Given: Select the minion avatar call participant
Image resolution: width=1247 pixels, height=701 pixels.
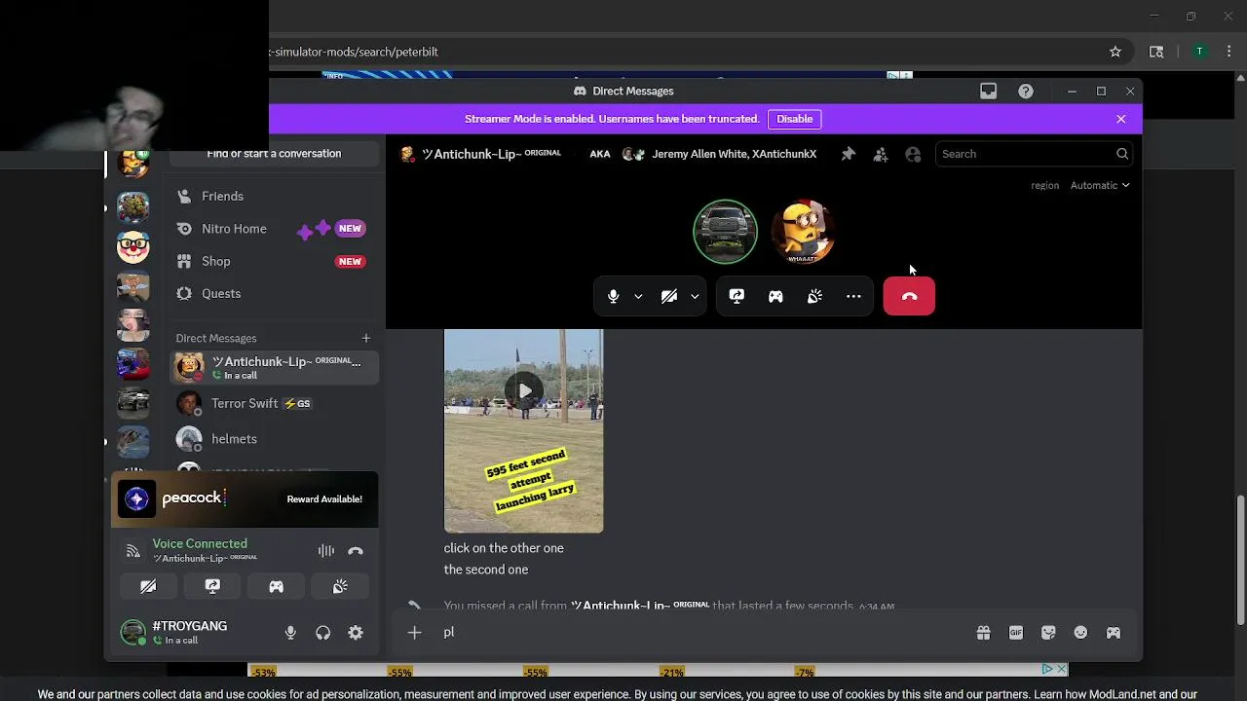Looking at the screenshot, I should (803, 232).
